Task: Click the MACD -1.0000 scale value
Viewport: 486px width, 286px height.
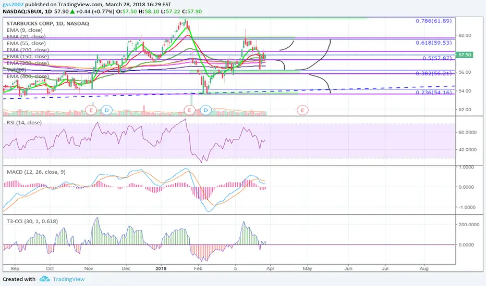Action: click(x=467, y=207)
